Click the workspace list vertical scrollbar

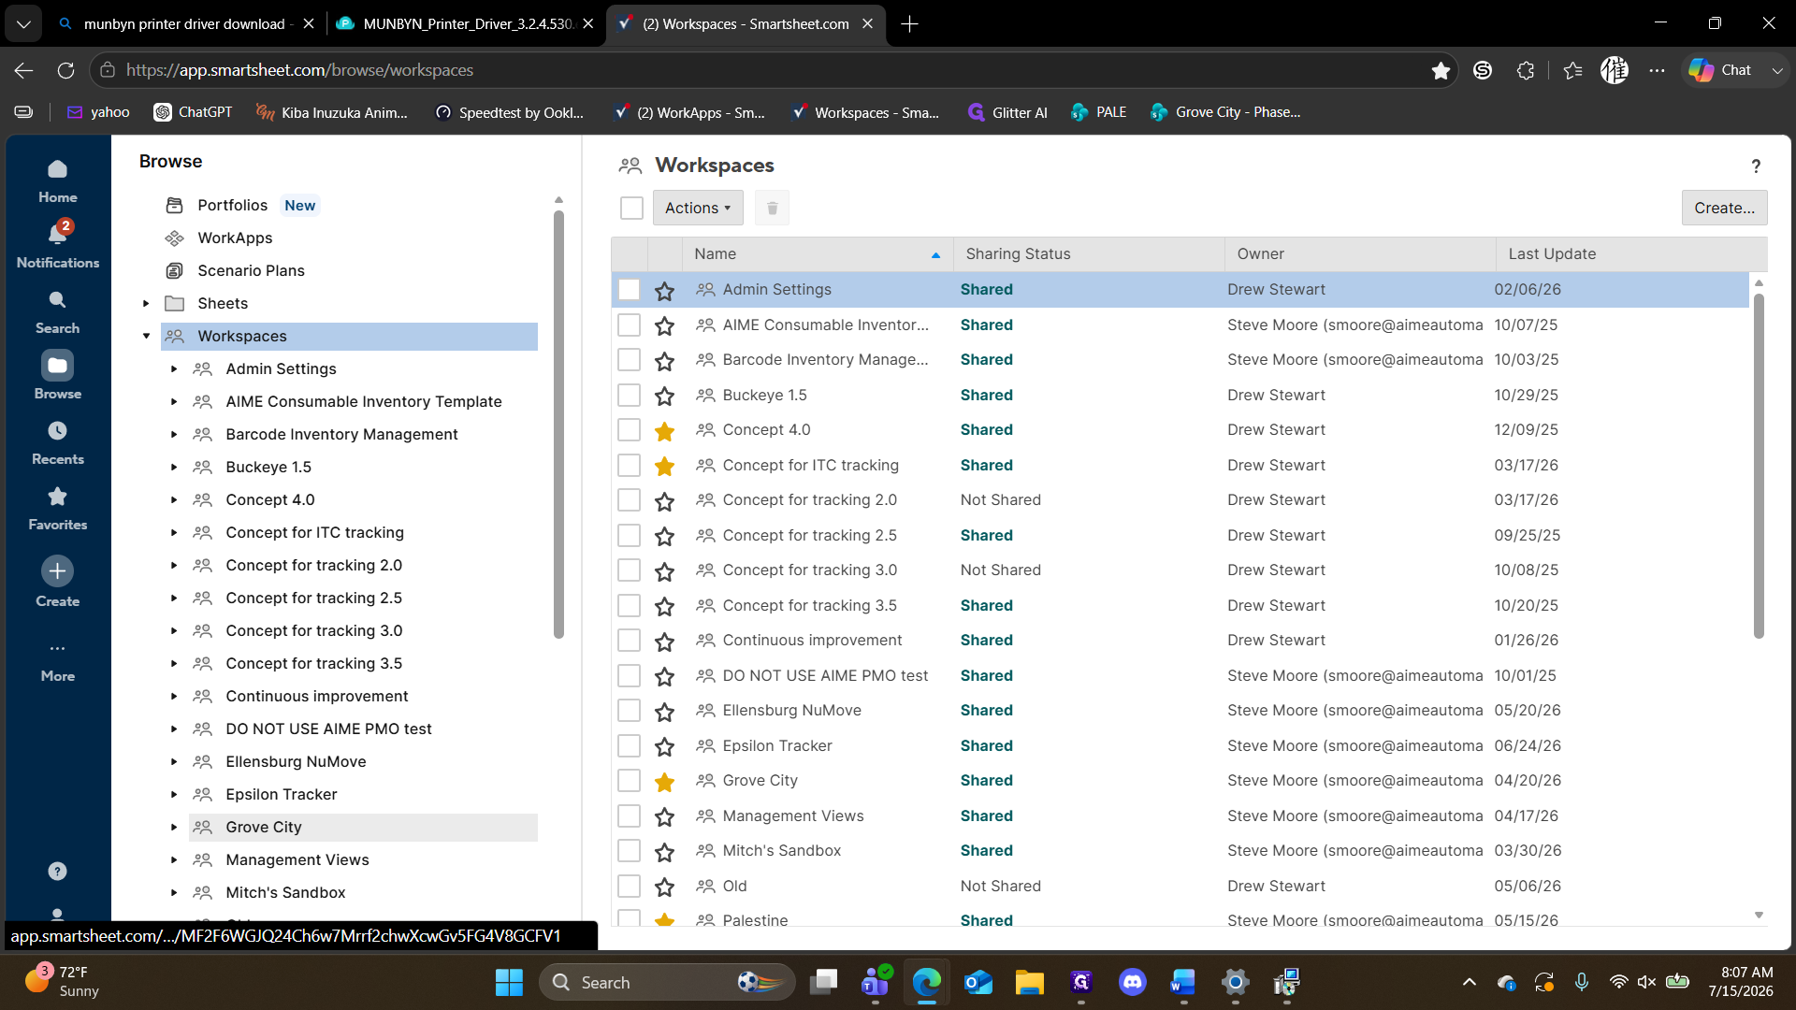pos(1759,466)
